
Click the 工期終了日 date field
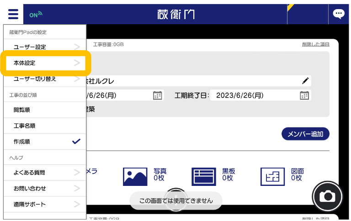pos(261,95)
